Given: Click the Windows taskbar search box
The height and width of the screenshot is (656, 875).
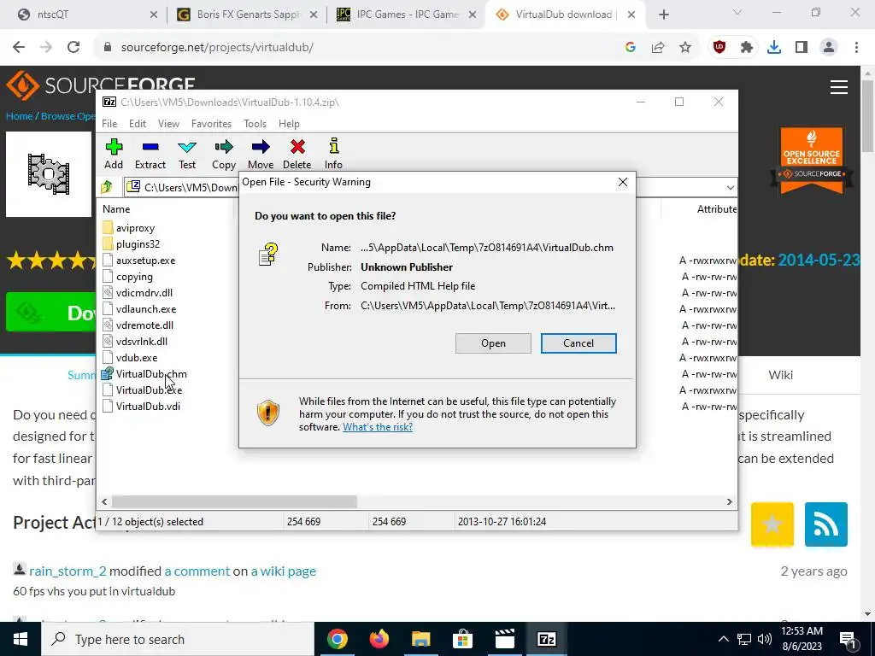Looking at the screenshot, I should [x=178, y=639].
